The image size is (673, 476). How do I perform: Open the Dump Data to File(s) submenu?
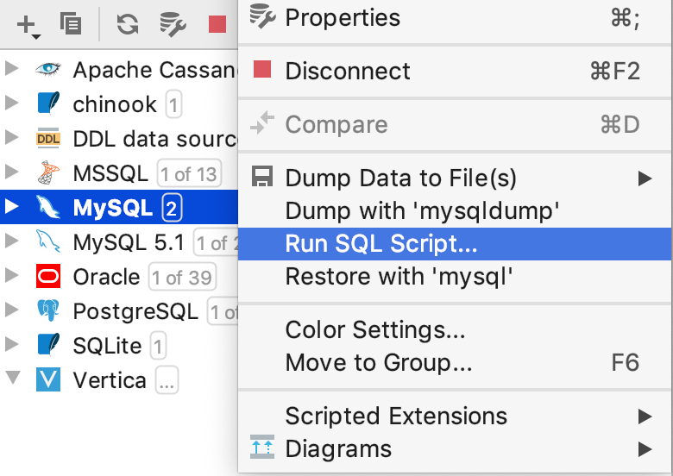(400, 178)
